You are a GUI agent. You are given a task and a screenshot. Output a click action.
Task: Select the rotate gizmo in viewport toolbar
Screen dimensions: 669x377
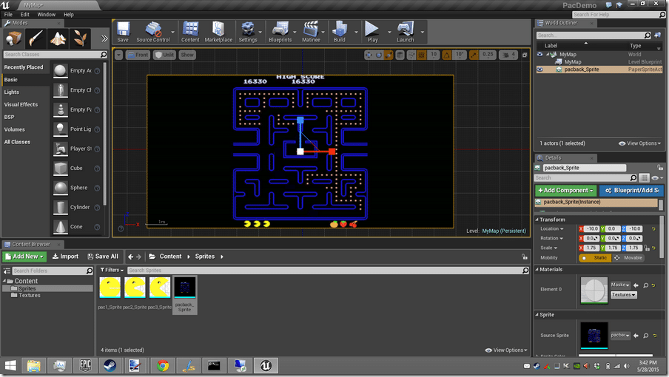378,55
